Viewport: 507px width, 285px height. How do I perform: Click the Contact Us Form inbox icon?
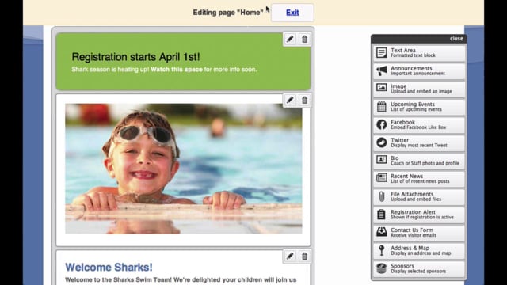(x=382, y=232)
